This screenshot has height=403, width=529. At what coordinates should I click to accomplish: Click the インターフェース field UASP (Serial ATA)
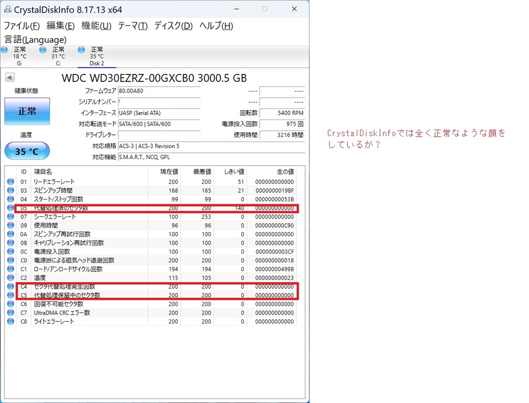tap(159, 113)
